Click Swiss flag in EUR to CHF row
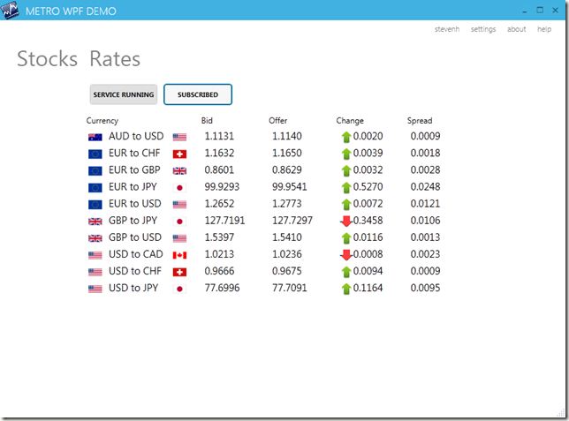The width and height of the screenshot is (569, 421). pyautogui.click(x=179, y=154)
